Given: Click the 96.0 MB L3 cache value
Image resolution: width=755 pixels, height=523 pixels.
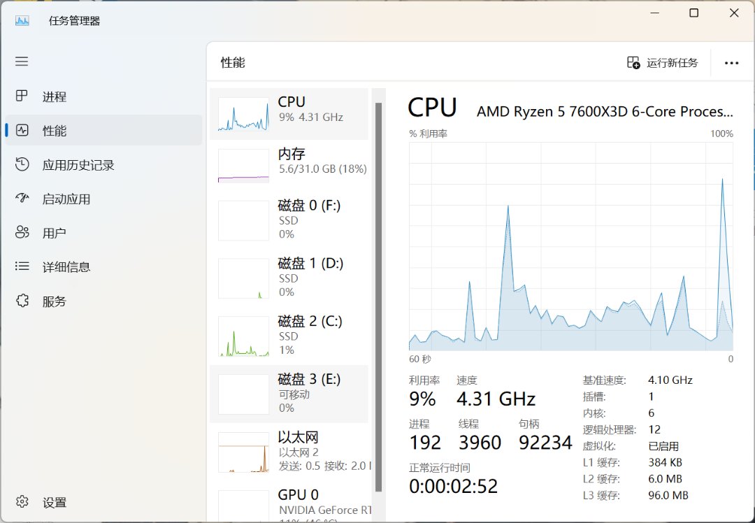Looking at the screenshot, I should click(x=668, y=495).
